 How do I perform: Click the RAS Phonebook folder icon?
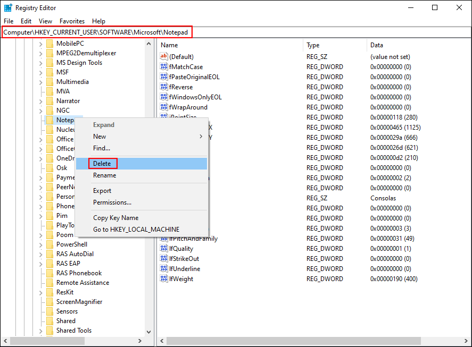point(49,273)
